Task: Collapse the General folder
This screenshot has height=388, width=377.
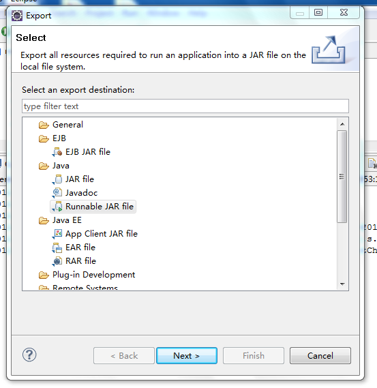Action: click(44, 125)
